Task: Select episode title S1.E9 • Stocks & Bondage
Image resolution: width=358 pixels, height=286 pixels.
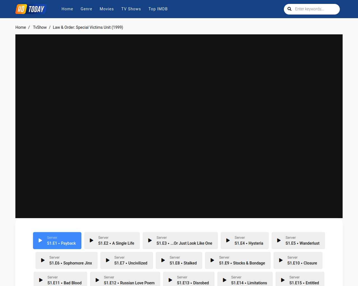Action: (x=242, y=263)
